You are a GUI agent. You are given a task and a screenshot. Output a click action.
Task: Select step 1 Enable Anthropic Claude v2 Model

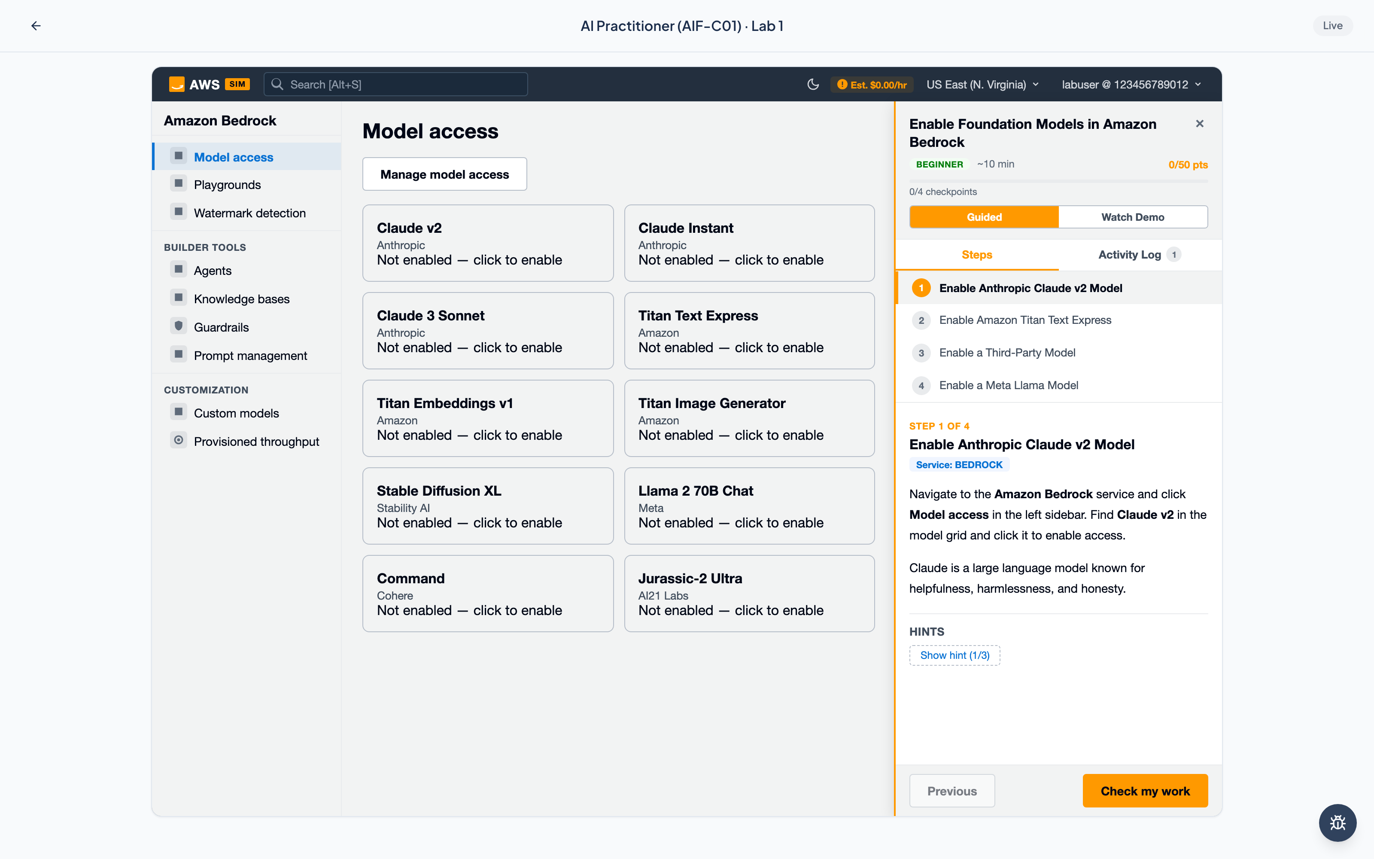point(1059,288)
